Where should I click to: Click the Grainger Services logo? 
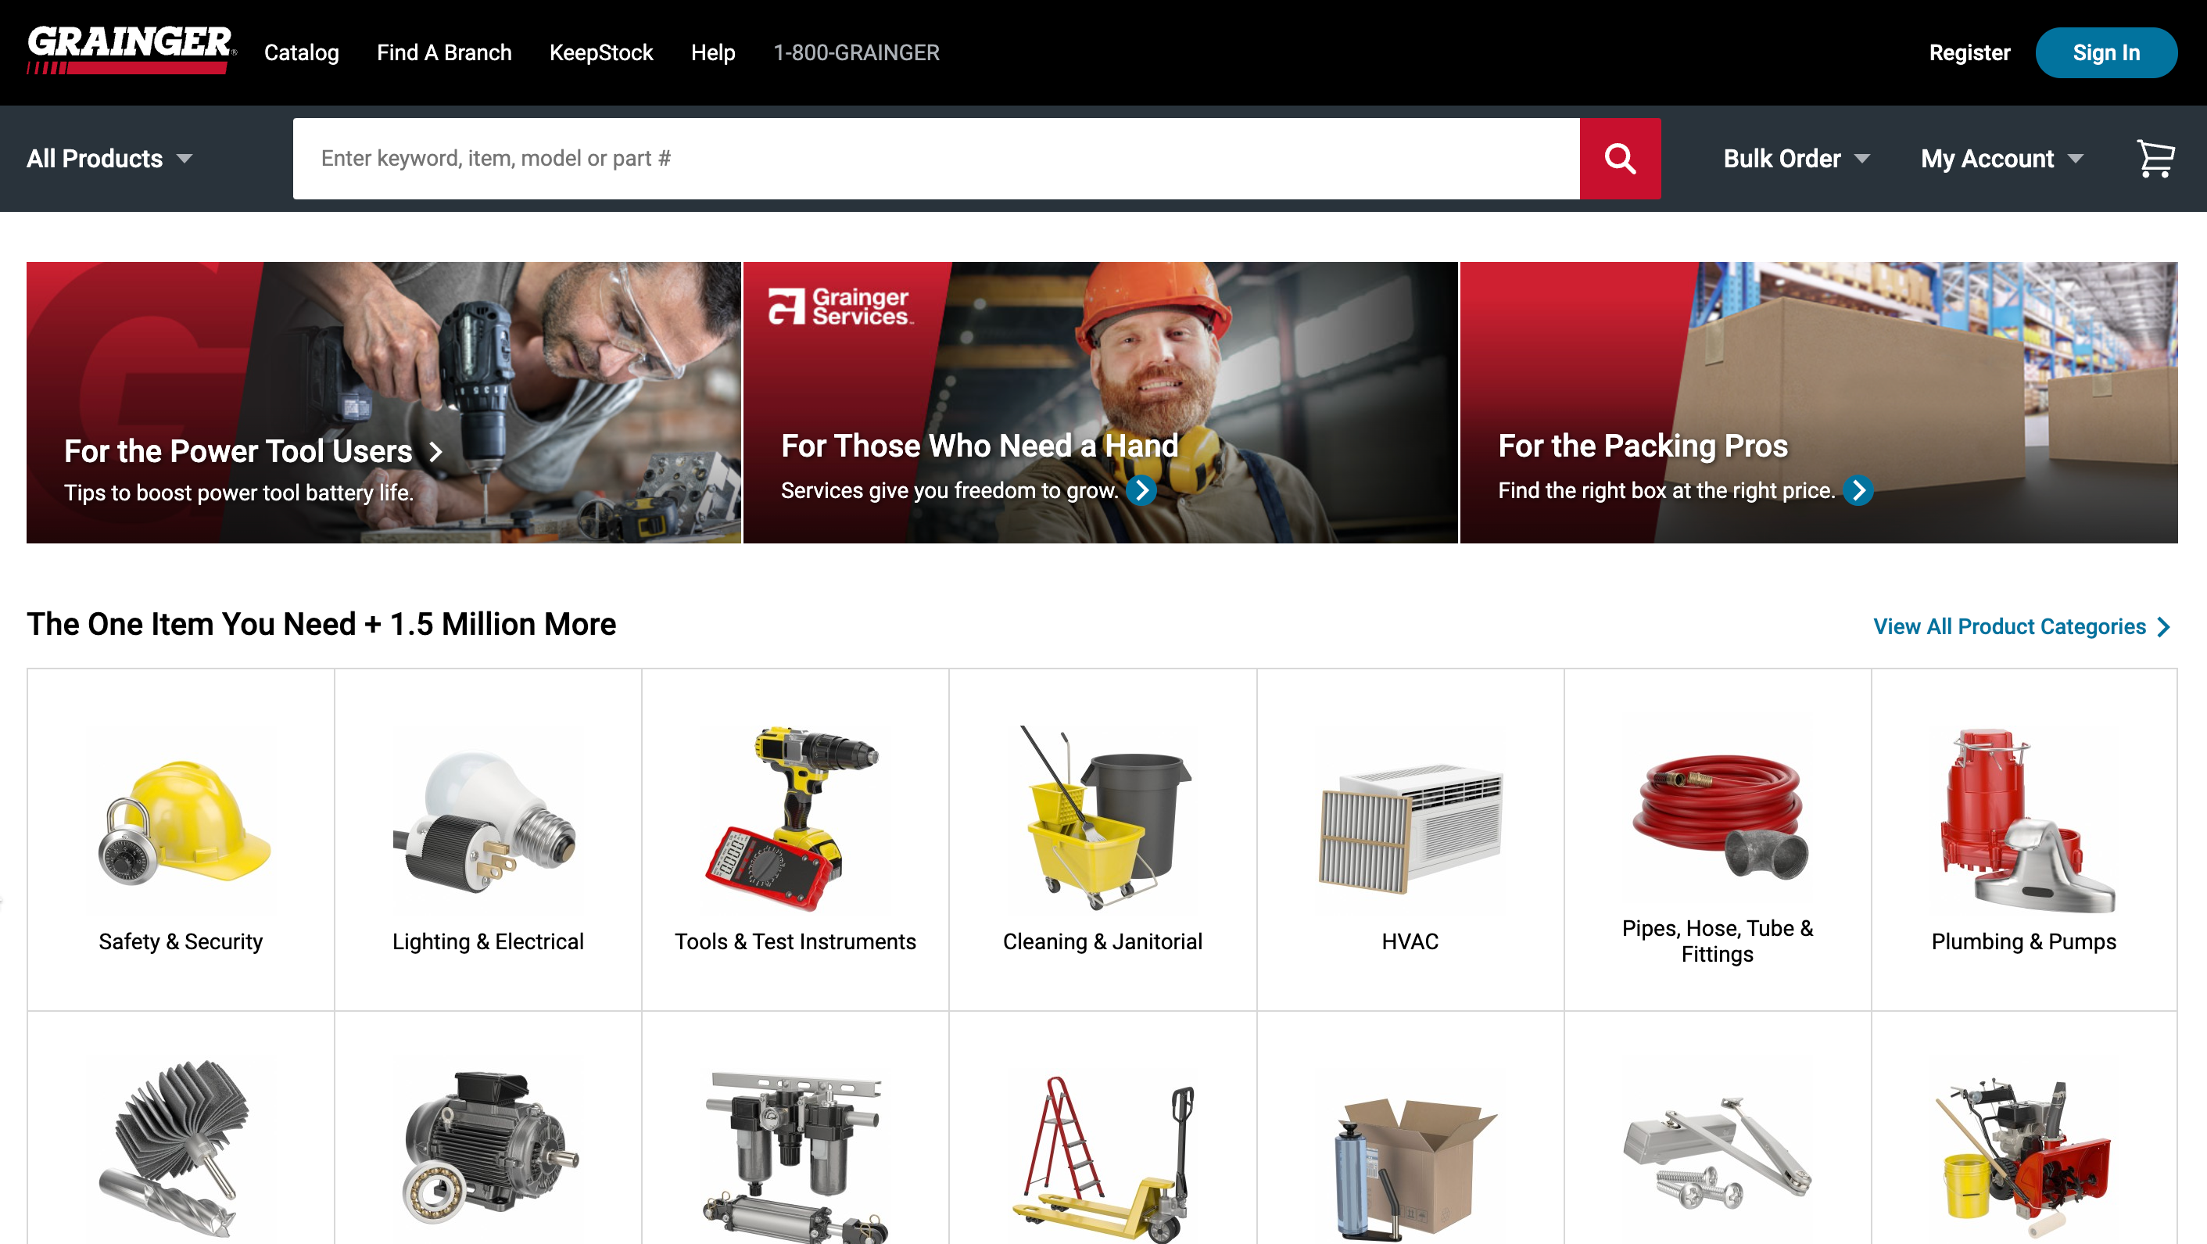(x=840, y=306)
